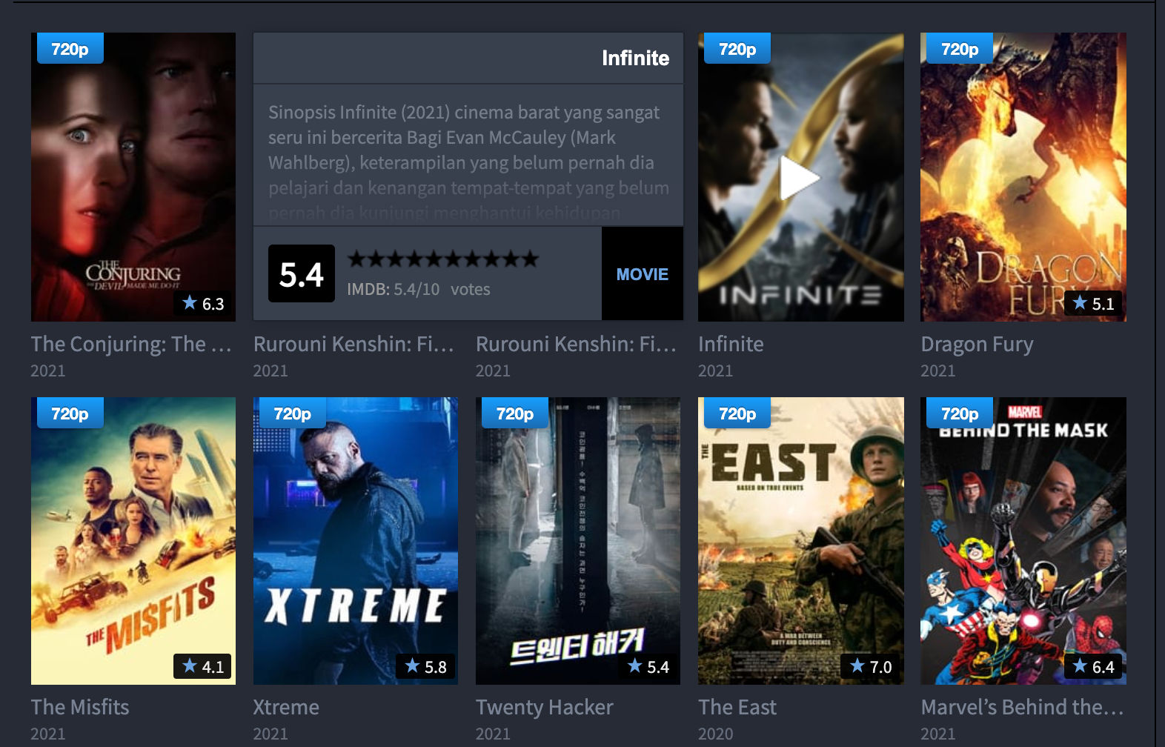Click the year 2021 under Marvel's Behind the Mask
This screenshot has height=747, width=1165.
(x=937, y=734)
